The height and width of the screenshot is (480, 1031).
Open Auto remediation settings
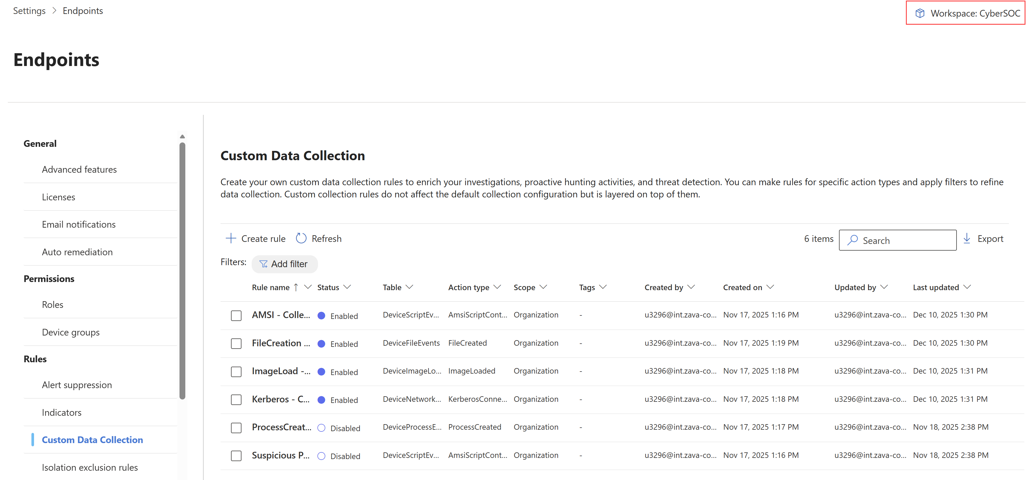point(77,252)
